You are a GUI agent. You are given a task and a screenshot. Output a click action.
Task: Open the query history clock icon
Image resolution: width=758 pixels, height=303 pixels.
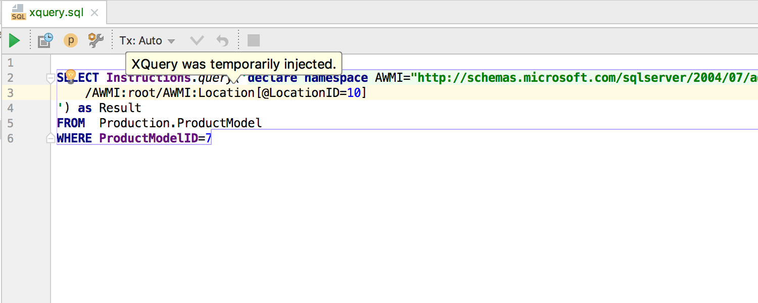point(45,40)
